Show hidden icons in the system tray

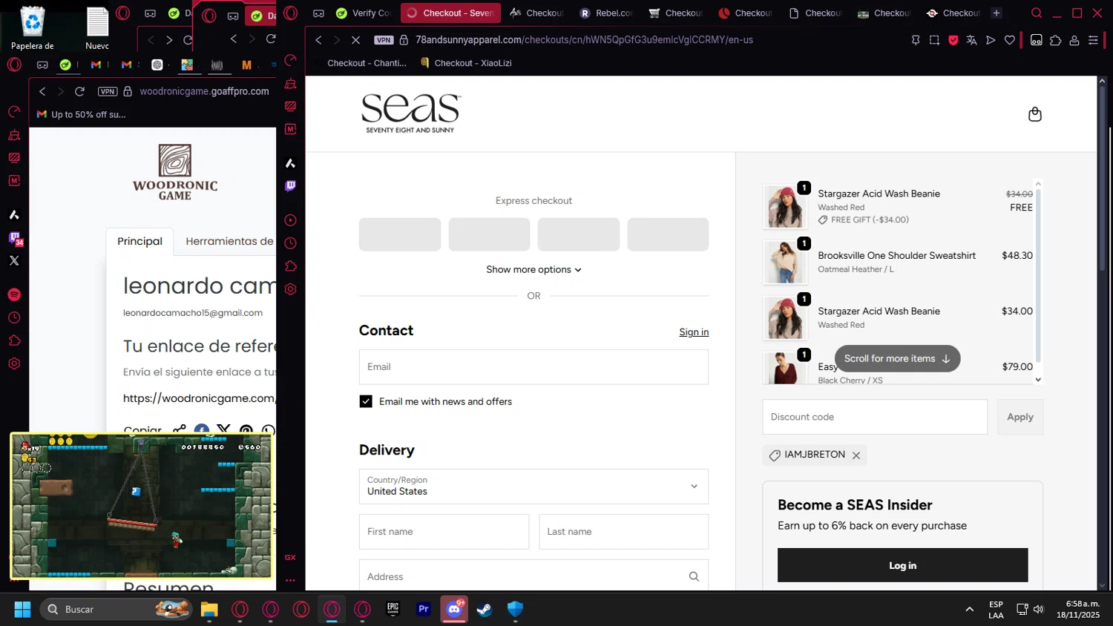969,609
